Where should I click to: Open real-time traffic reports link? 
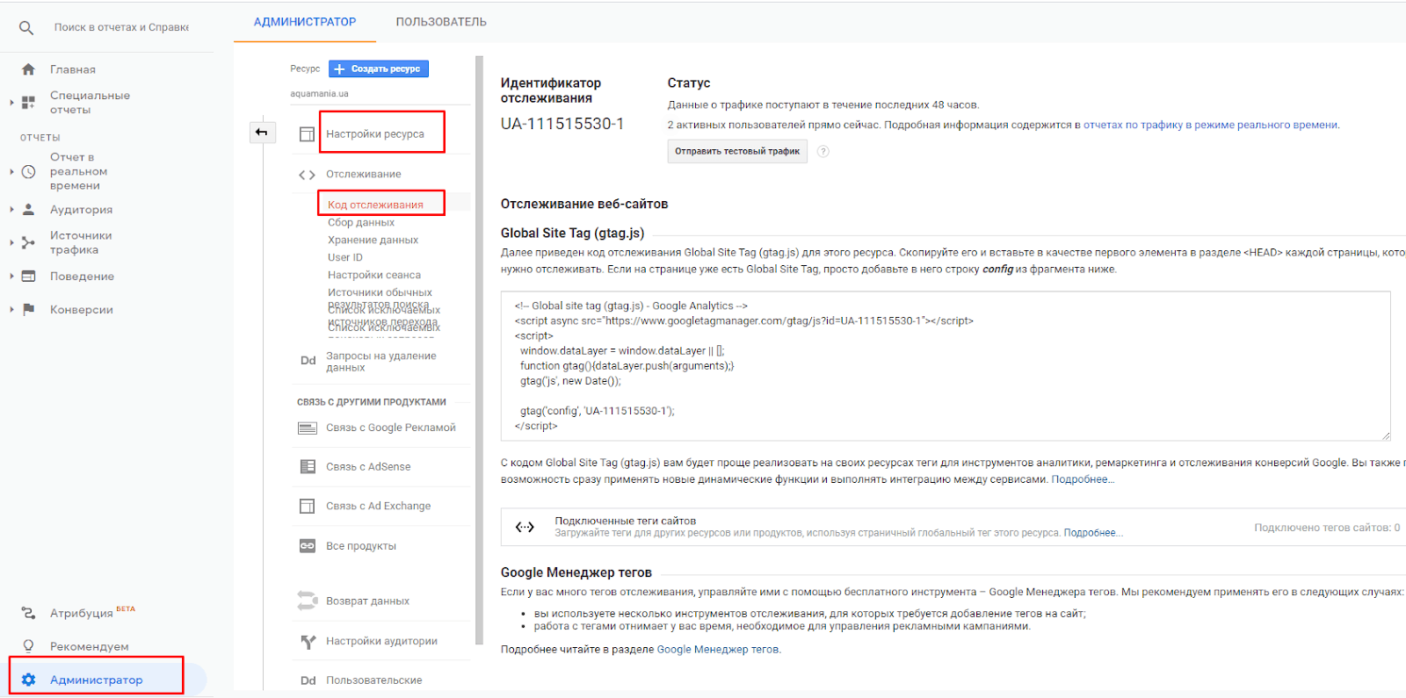point(1210,126)
